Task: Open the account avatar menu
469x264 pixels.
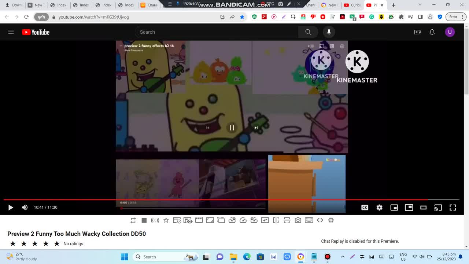Action: 450,32
